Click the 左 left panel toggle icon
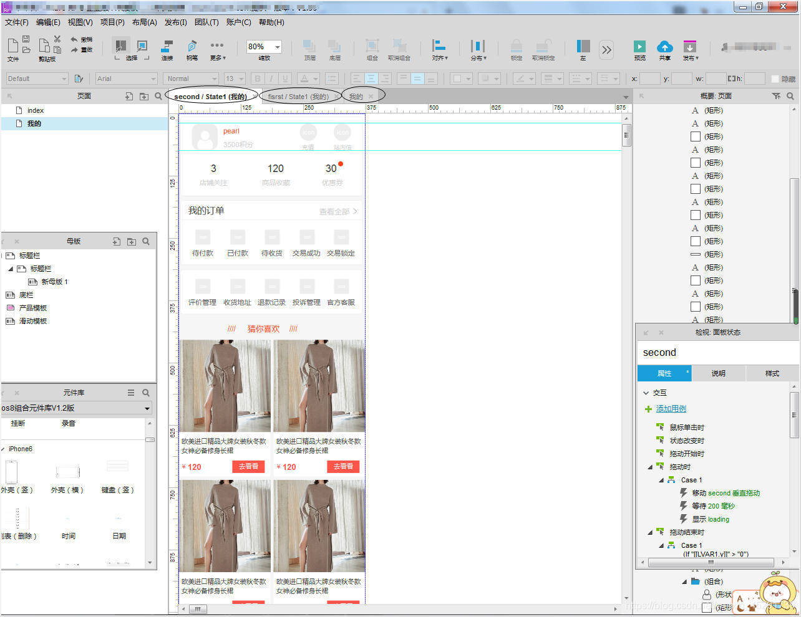The image size is (801, 617). (x=583, y=46)
